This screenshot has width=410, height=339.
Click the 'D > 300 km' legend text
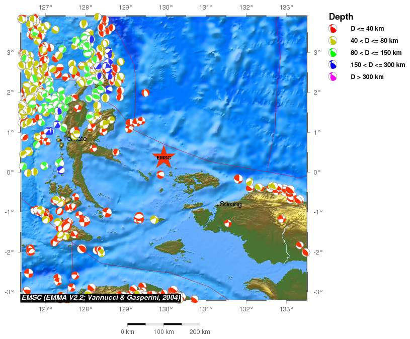(x=367, y=77)
